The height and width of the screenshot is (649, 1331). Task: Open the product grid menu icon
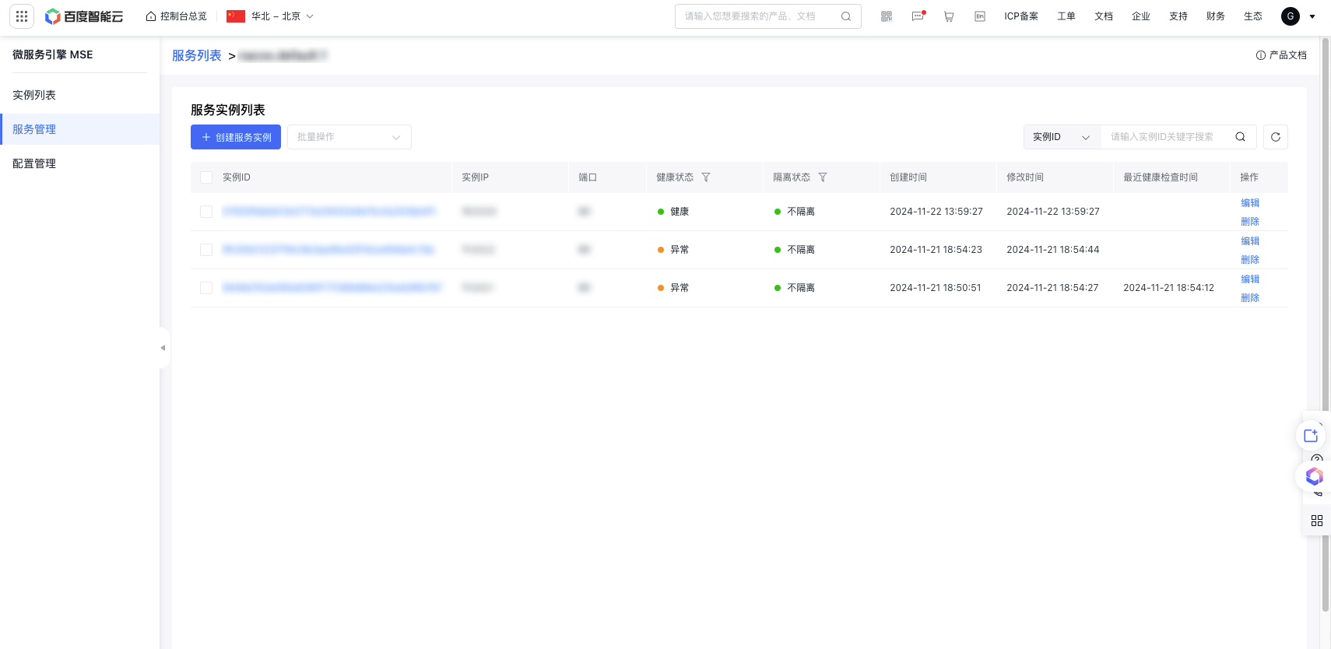click(x=22, y=16)
